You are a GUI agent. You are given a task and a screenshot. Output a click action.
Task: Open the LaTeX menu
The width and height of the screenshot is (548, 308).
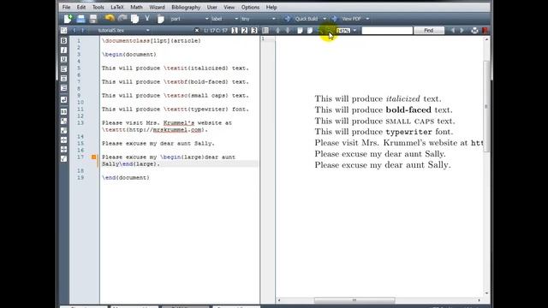coord(116,7)
